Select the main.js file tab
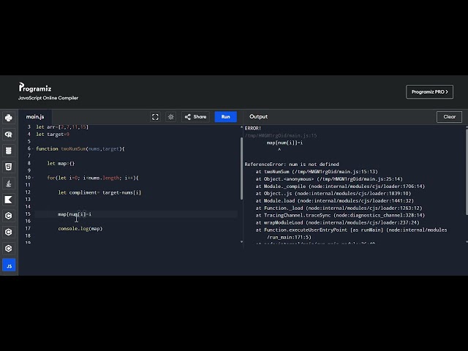 35,117
